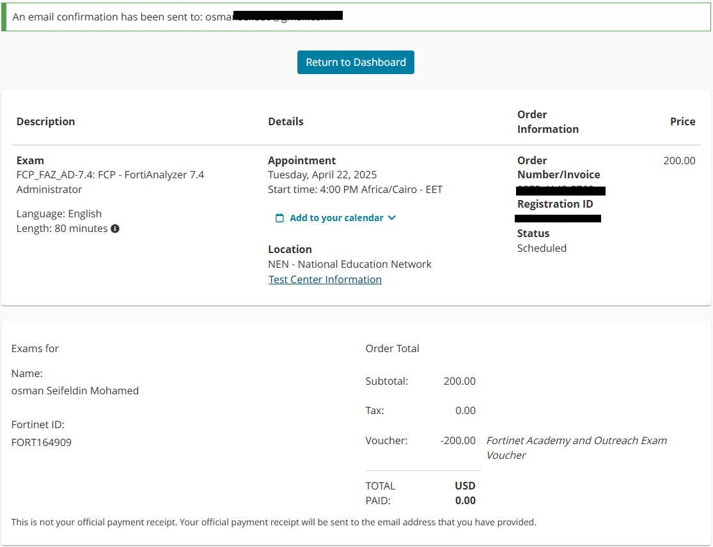Click the Order Information column header
713x547 pixels.
coord(547,121)
